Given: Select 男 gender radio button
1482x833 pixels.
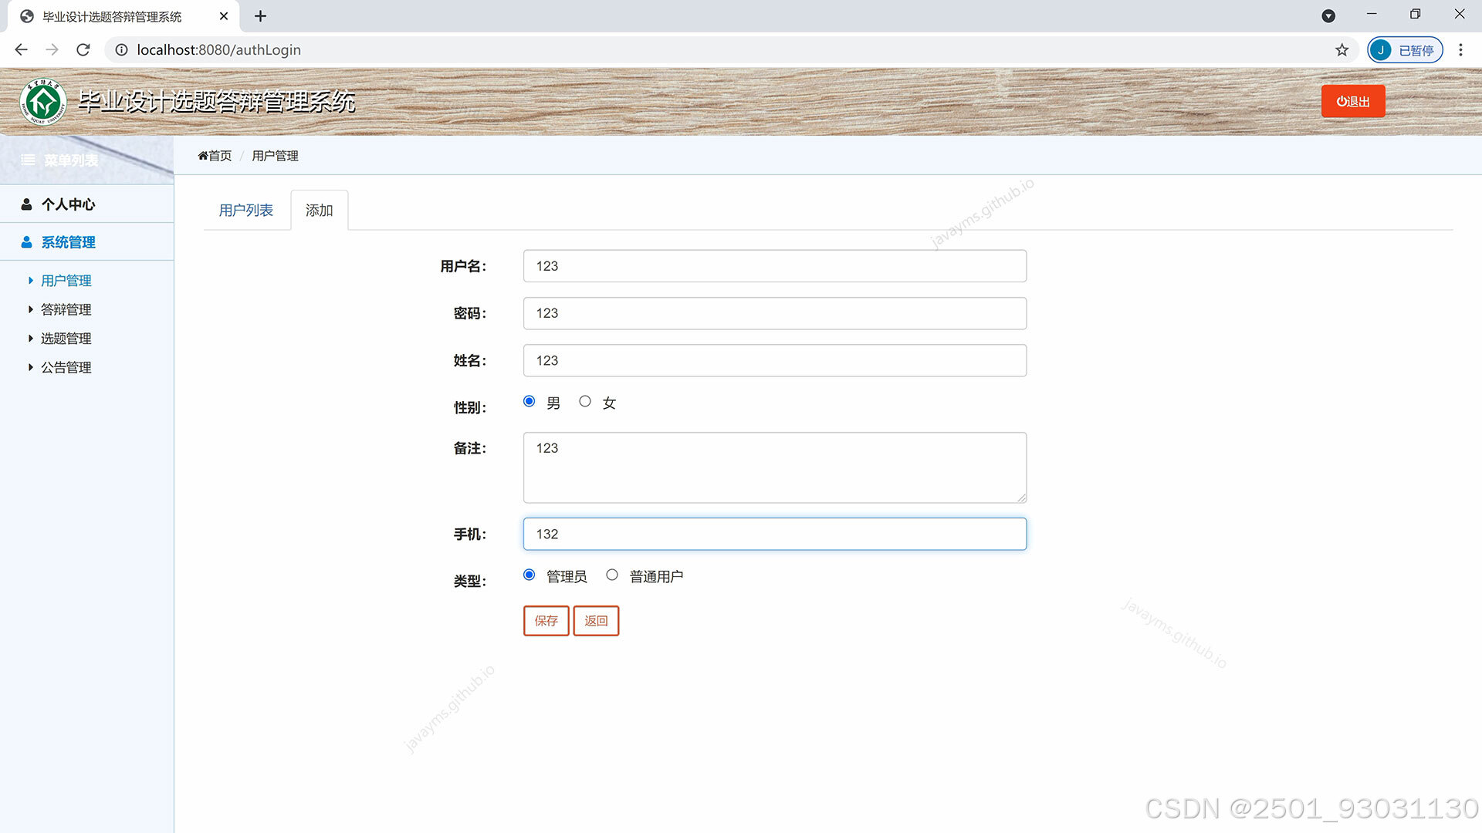Looking at the screenshot, I should (529, 401).
